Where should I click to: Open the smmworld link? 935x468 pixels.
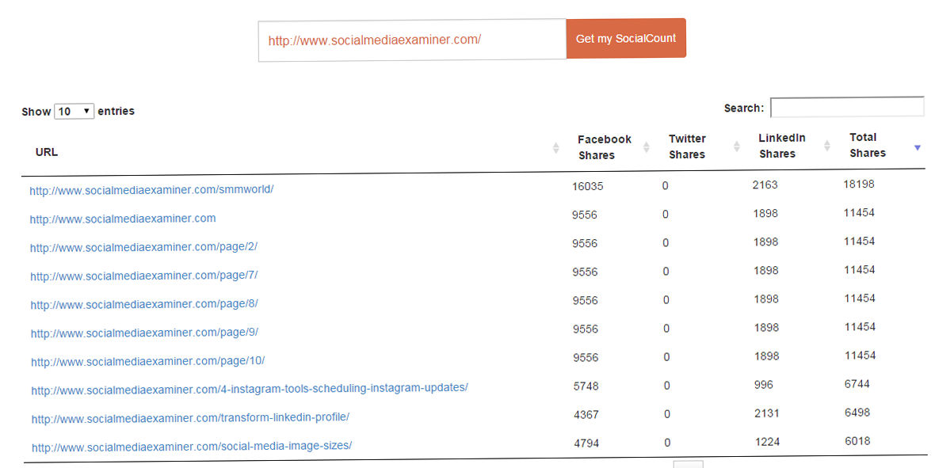tap(151, 190)
